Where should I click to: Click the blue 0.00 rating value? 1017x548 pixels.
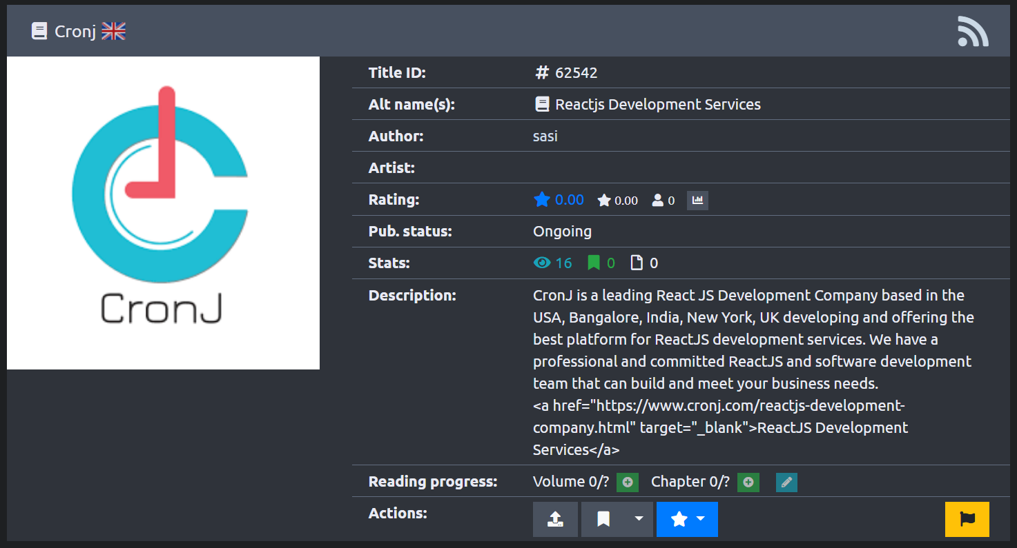click(570, 200)
